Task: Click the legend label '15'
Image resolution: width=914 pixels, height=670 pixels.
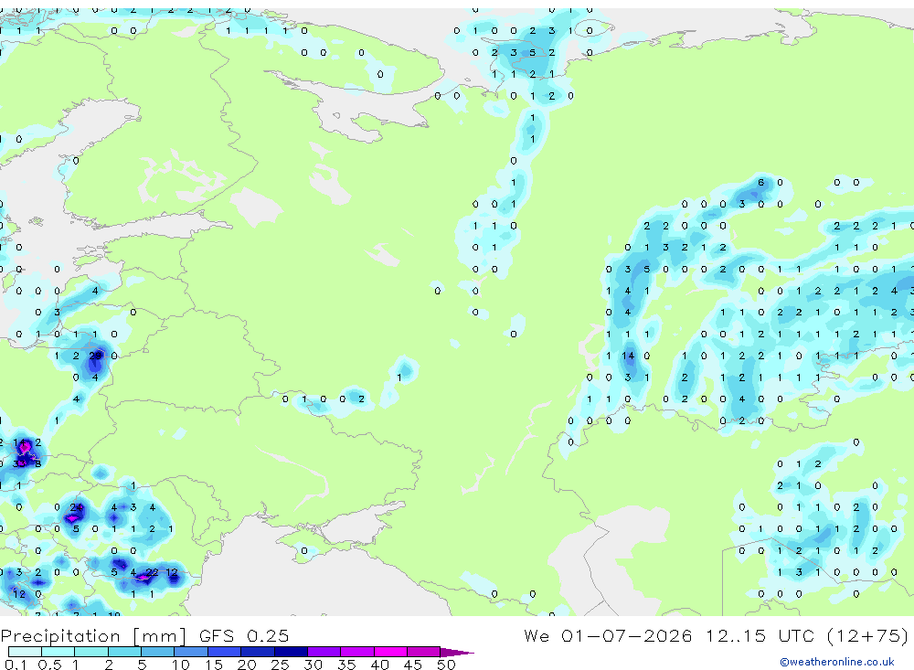Action: [214, 665]
